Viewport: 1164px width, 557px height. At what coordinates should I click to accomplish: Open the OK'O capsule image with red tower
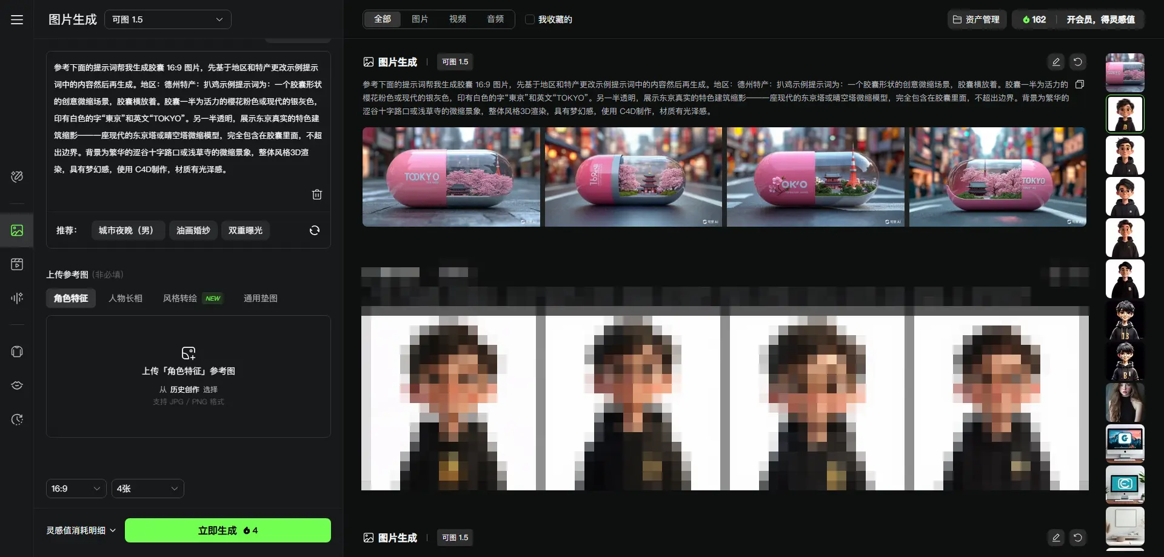coord(815,177)
